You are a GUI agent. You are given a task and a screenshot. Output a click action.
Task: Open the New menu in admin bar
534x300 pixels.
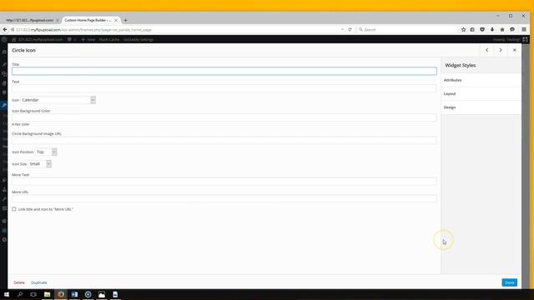(88, 39)
